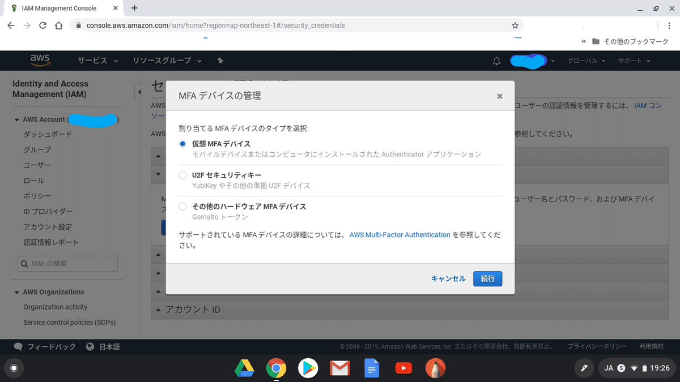Screen dimensions: 680x382
Task: Select the U2F セキュリティキー option
Action: tap(182, 175)
